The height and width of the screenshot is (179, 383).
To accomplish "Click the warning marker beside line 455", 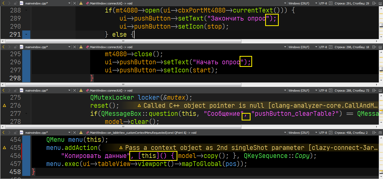I will [x=4, y=148].
